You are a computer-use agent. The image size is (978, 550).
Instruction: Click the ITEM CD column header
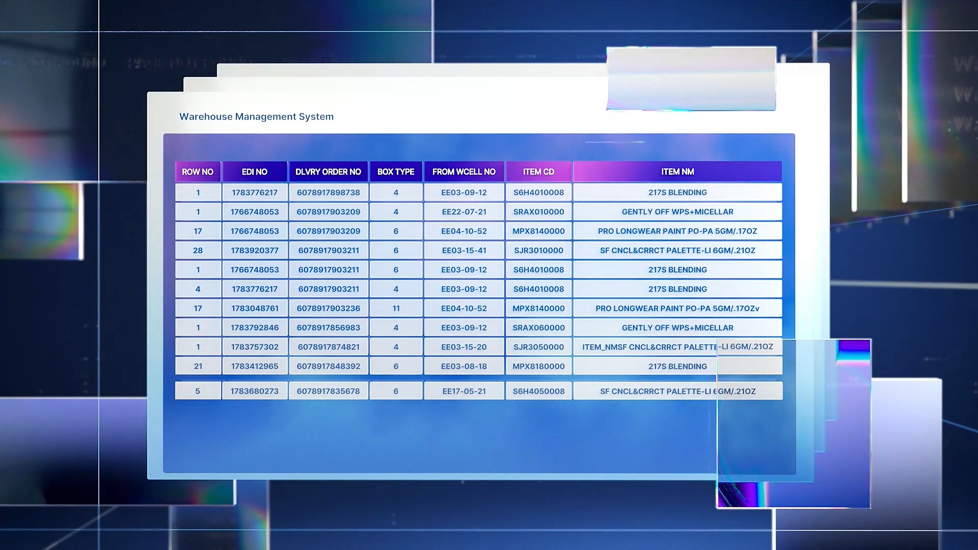pyautogui.click(x=538, y=172)
